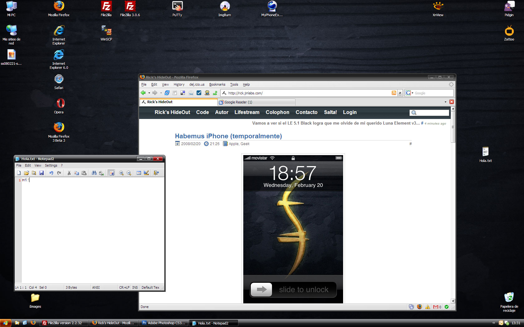
Task: Open the address bar history dropdown
Action: [x=400, y=93]
